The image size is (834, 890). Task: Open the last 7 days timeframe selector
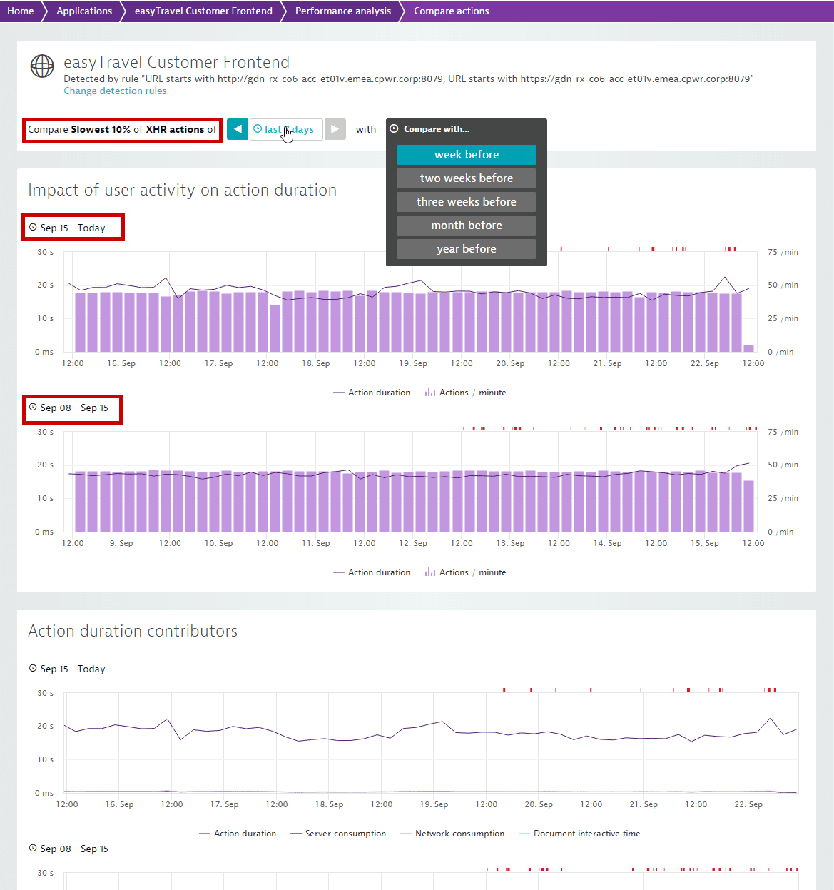tap(286, 129)
